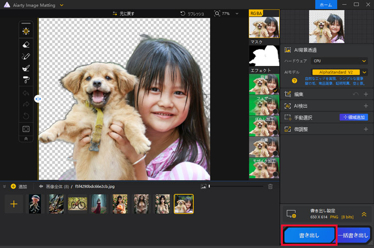Click the large plus add-image tile
The width and height of the screenshot is (374, 248).
(14, 204)
